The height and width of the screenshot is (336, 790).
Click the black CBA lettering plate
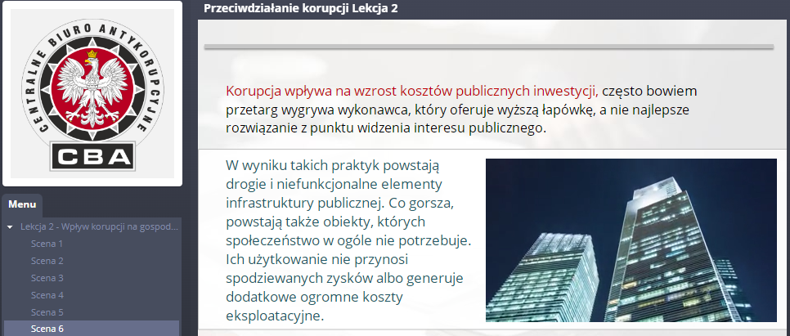tap(92, 154)
